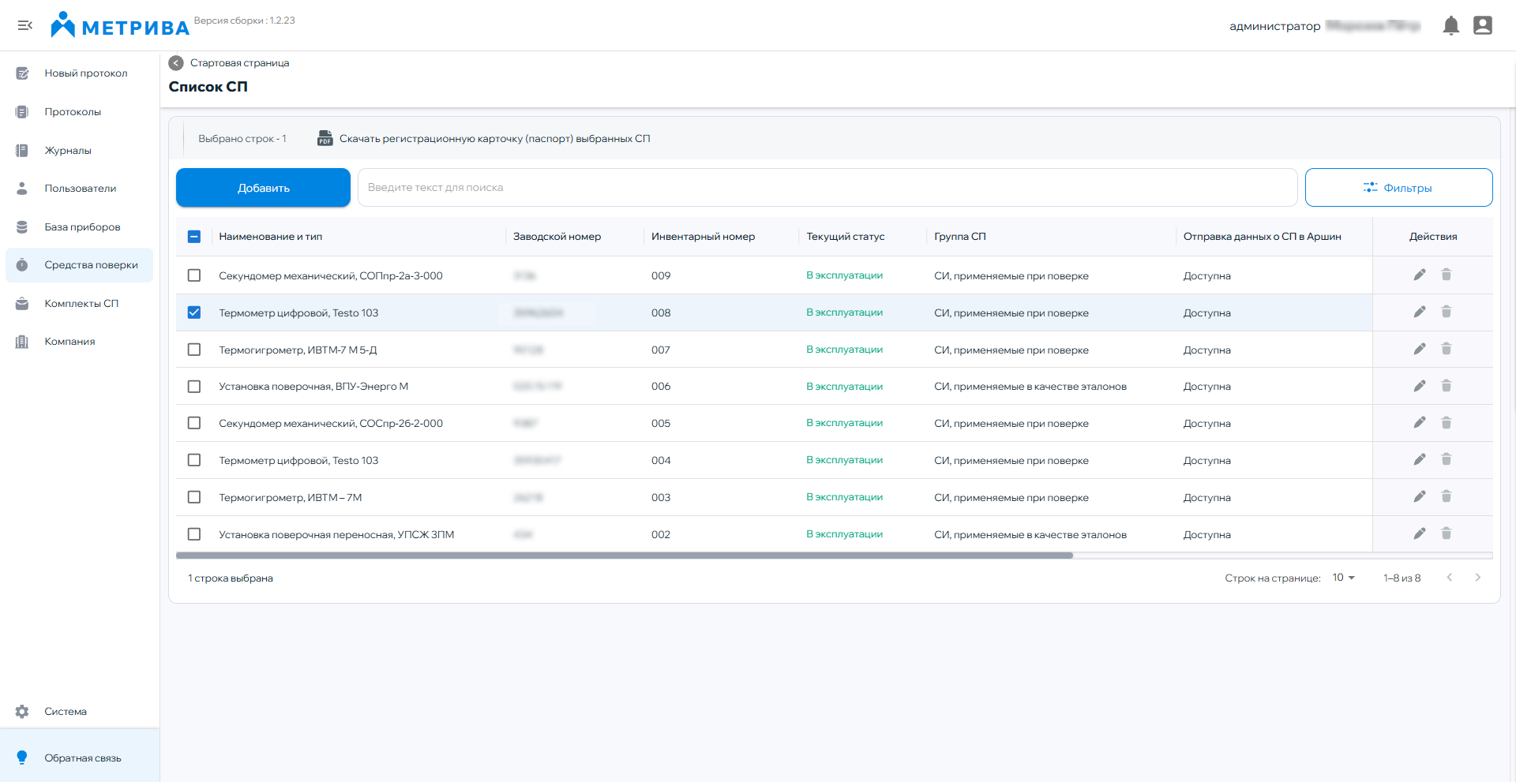Open the rows per page dropdown

(x=1343, y=578)
